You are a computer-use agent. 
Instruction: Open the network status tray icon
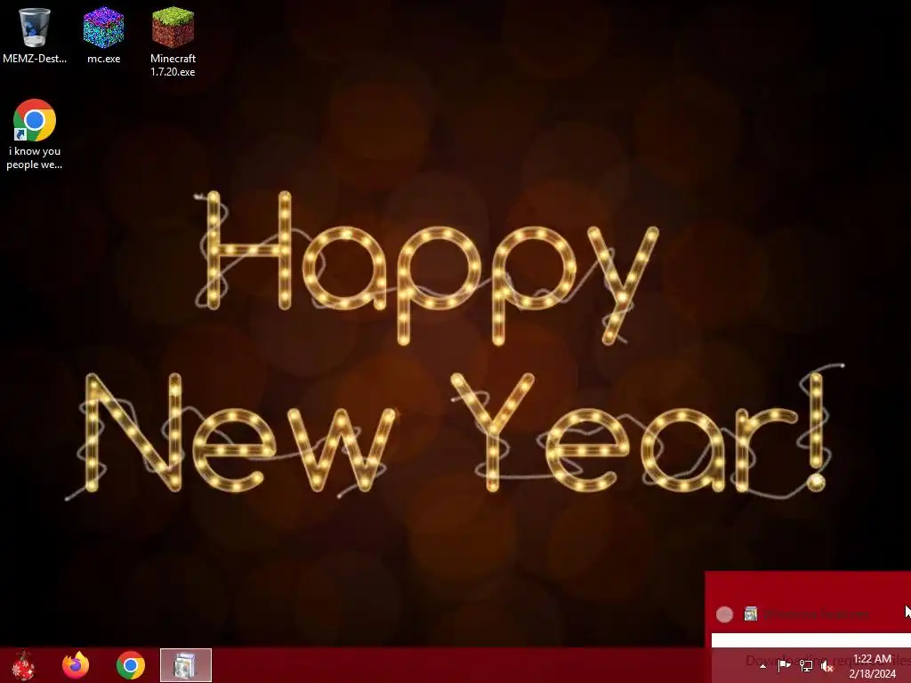coord(806,665)
